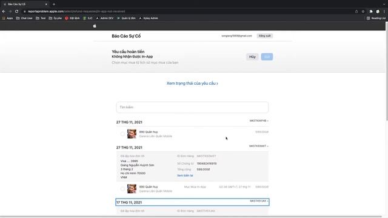Click the Báo Cáo Sự Cố page heading
Screen dimensions: 388x218
126,36
